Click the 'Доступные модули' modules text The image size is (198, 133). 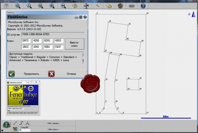click(21, 54)
